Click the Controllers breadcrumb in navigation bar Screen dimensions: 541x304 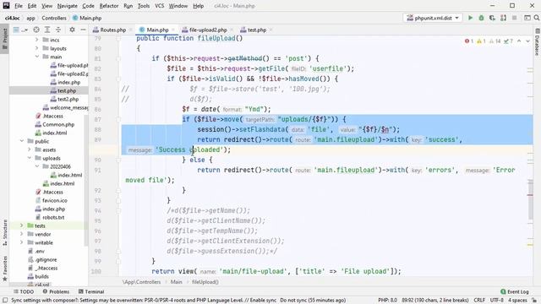coord(54,18)
